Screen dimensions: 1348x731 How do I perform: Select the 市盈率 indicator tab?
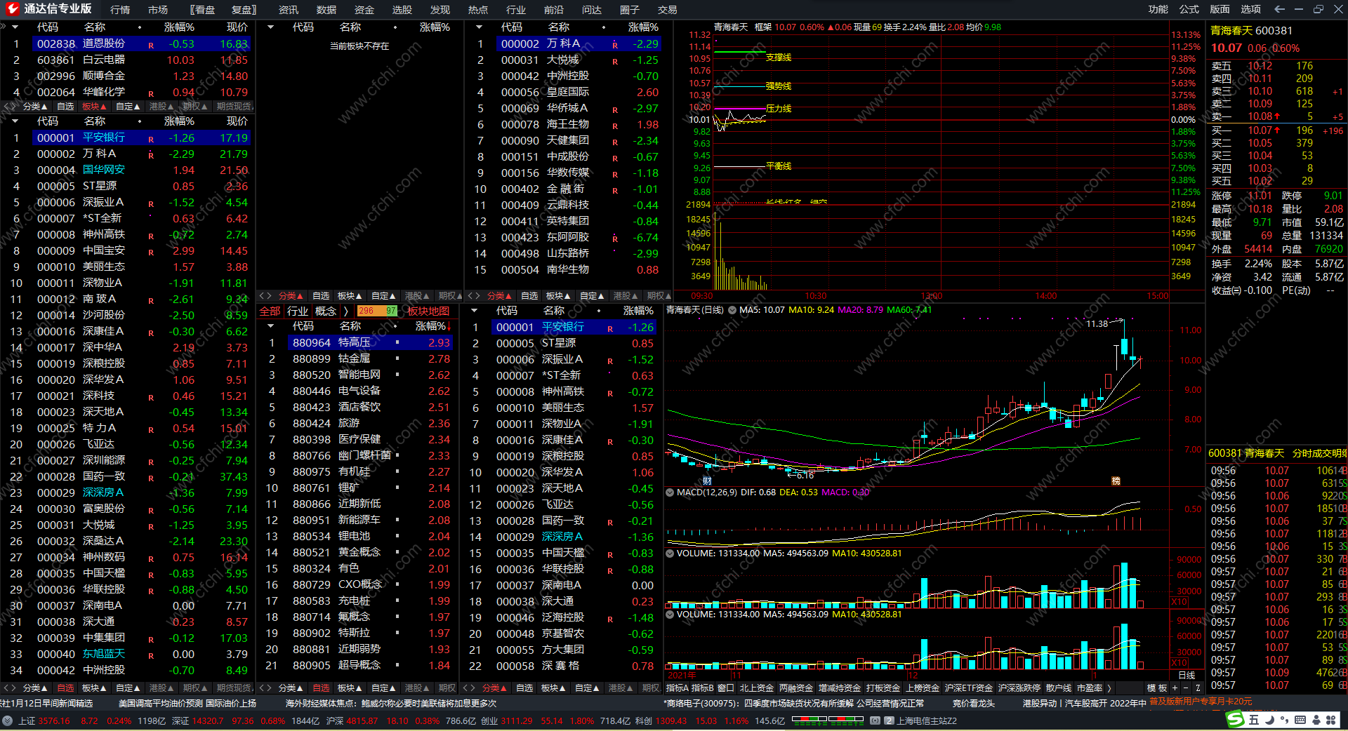[1090, 688]
